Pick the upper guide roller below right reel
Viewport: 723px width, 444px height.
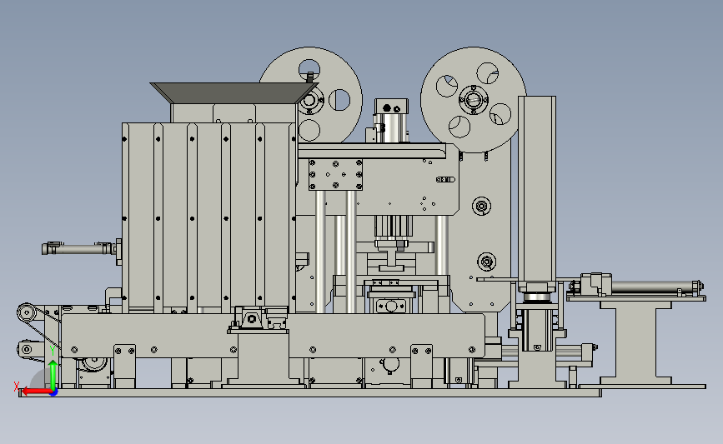(481, 206)
